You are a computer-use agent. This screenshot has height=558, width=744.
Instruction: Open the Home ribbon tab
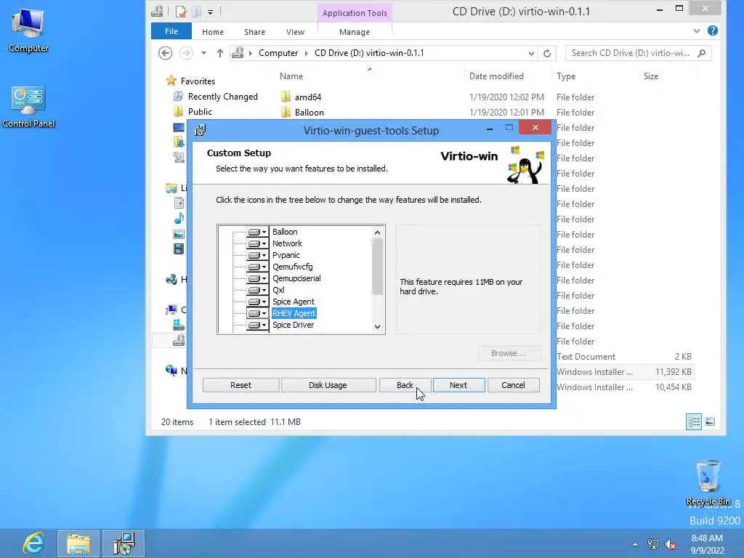213,32
